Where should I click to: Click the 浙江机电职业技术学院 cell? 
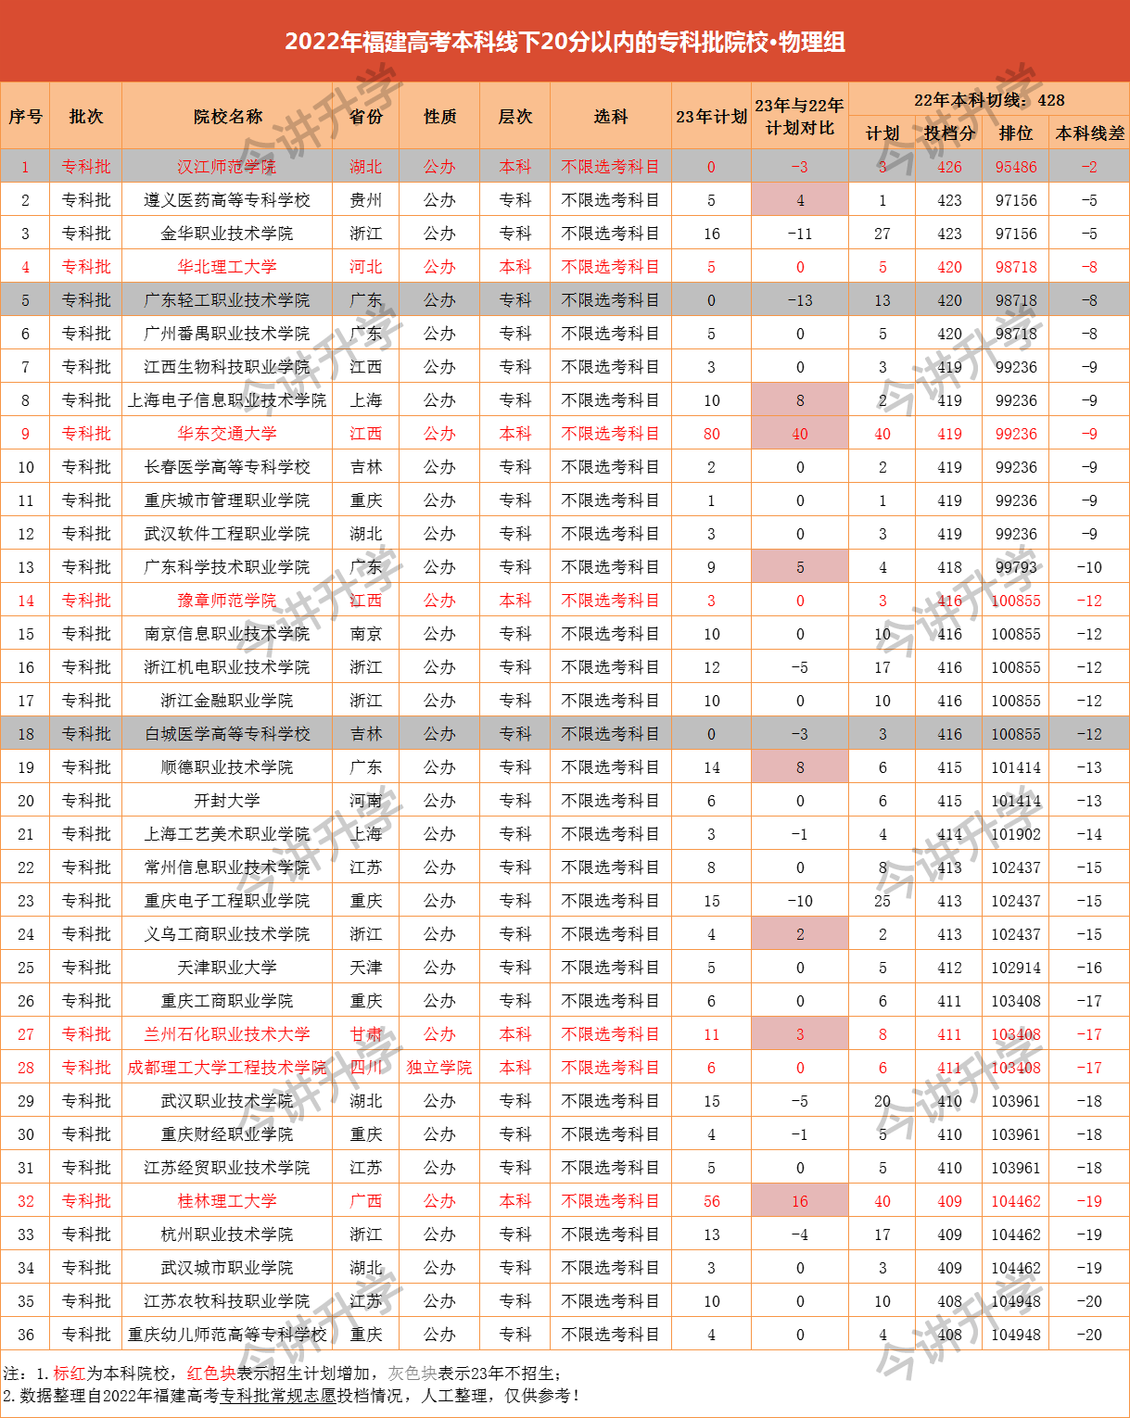(227, 667)
